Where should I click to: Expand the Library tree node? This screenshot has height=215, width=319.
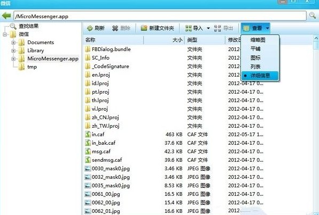click(x=13, y=51)
